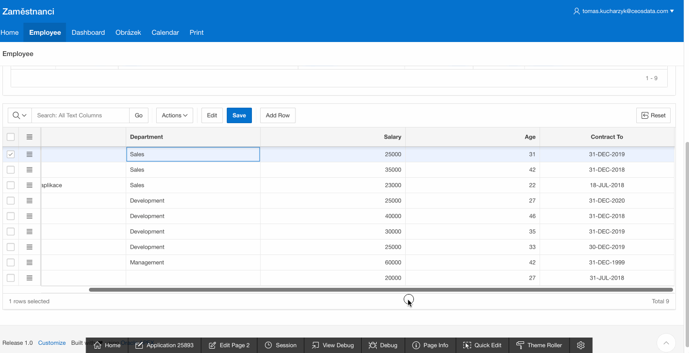Check the checkbox for salary 60000 row
Image resolution: width=689 pixels, height=353 pixels.
(x=11, y=263)
